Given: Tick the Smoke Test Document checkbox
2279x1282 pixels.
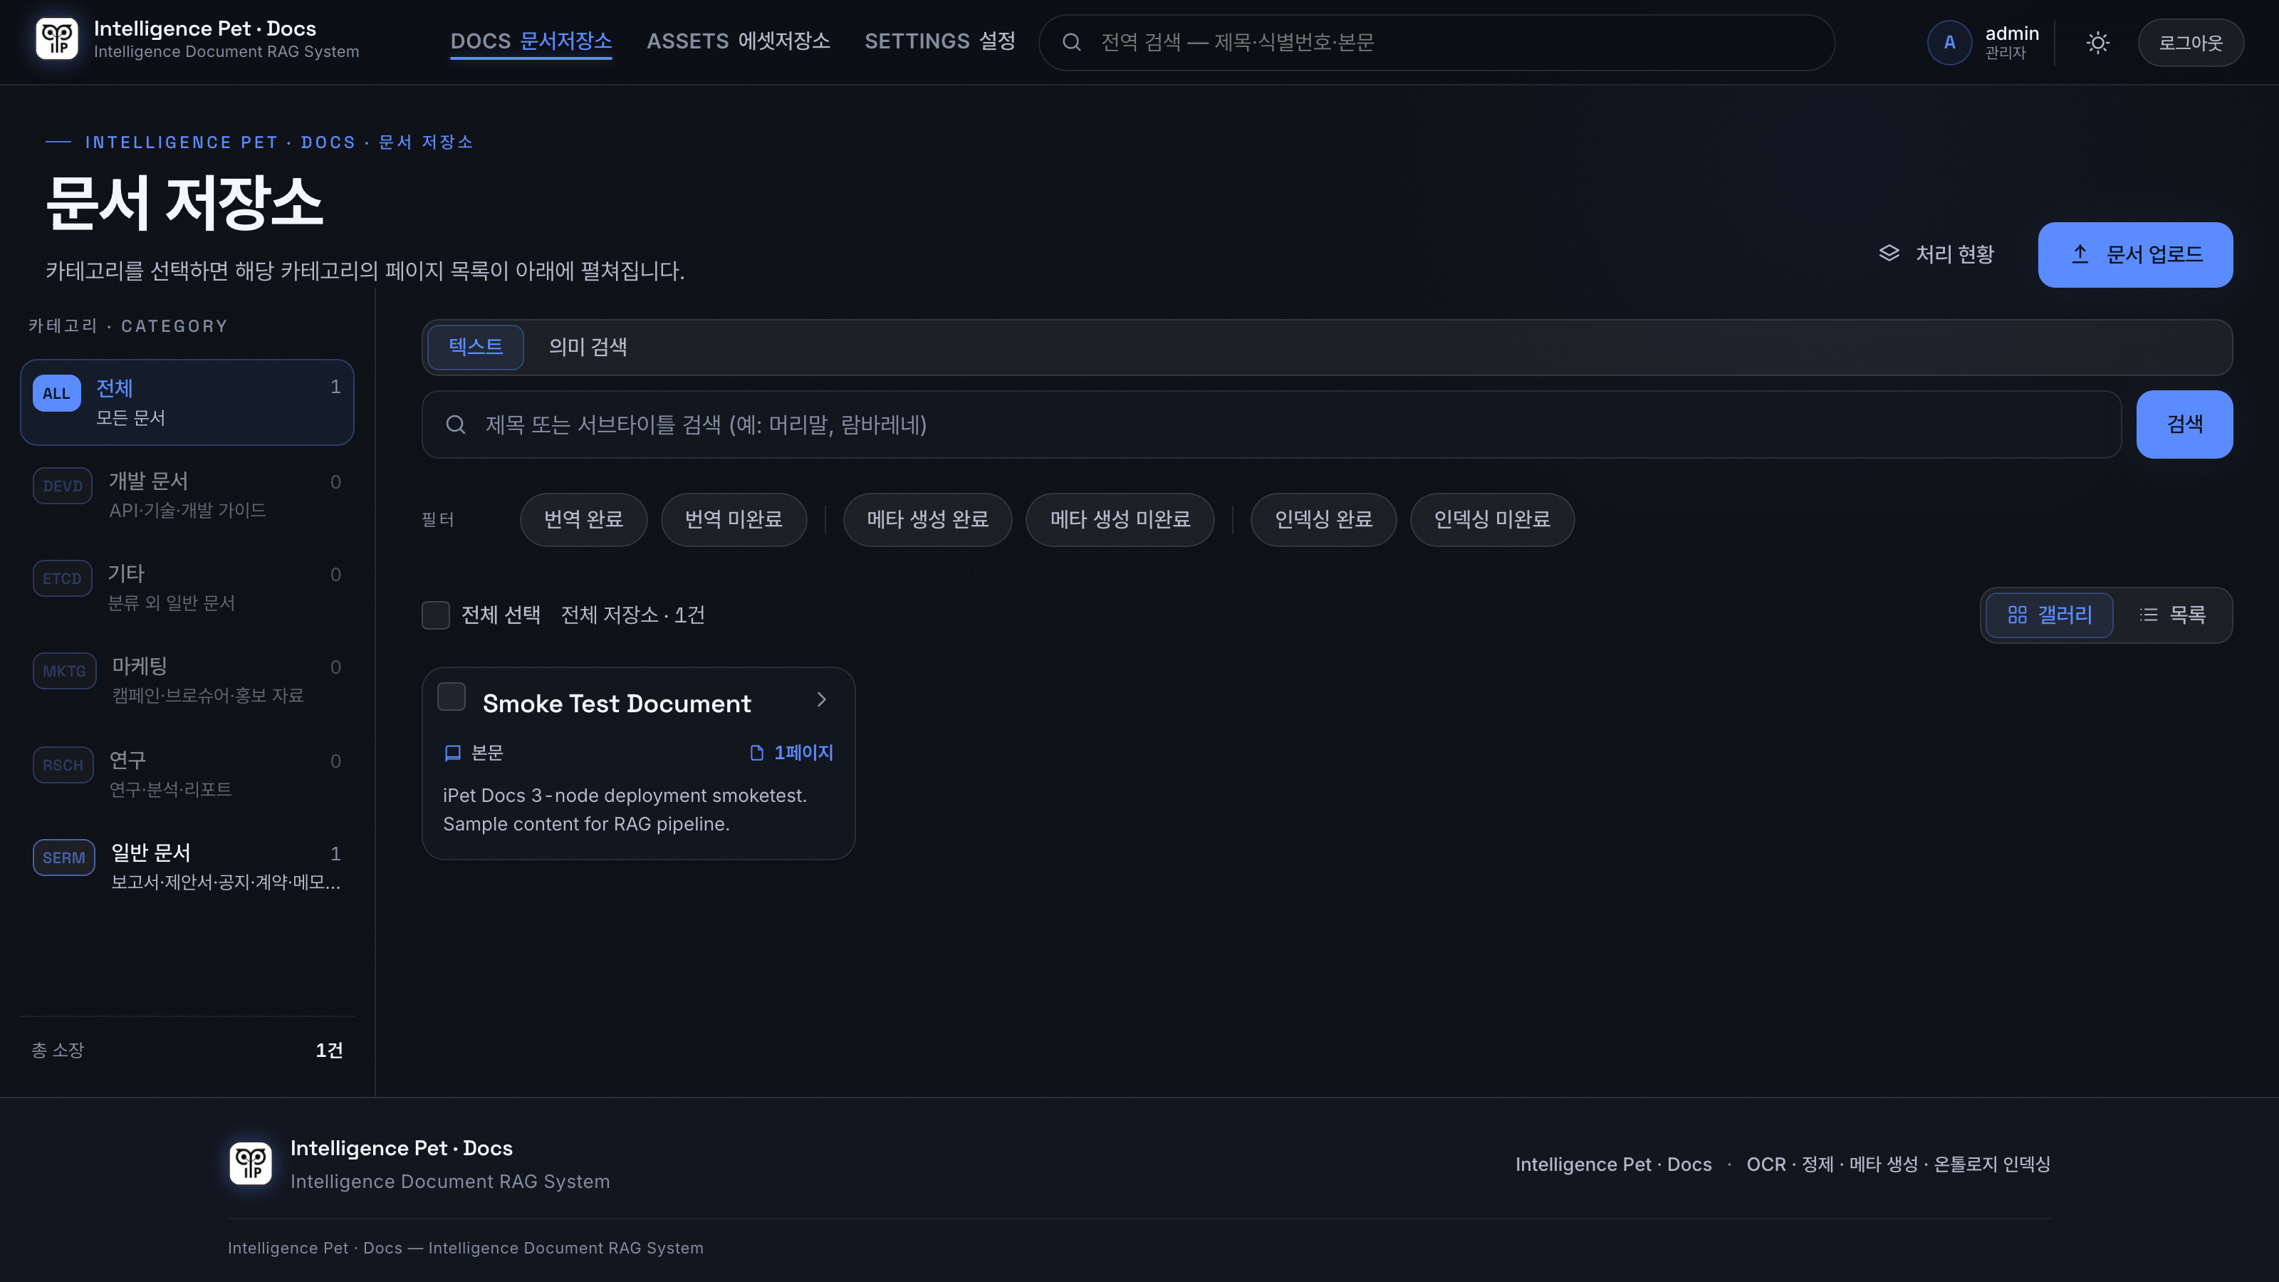Looking at the screenshot, I should click(452, 697).
